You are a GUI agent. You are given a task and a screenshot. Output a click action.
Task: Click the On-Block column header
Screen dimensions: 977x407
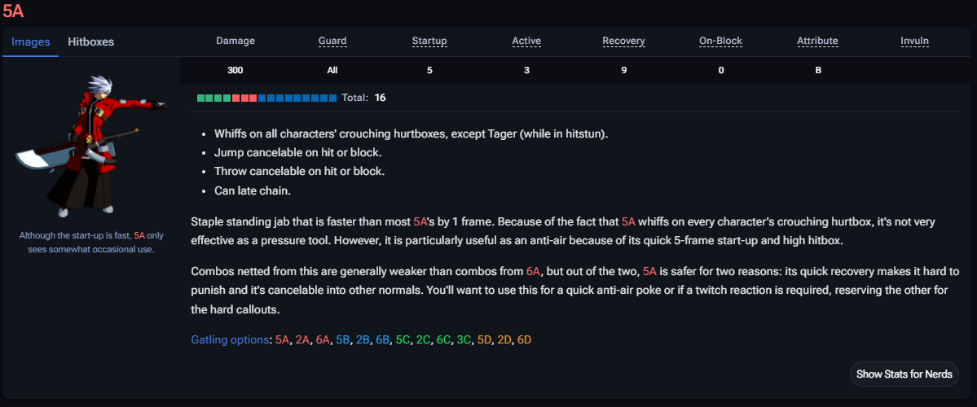[721, 41]
